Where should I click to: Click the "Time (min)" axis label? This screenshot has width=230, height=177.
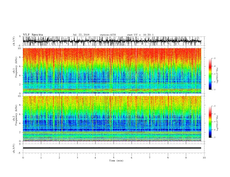(x=116, y=161)
